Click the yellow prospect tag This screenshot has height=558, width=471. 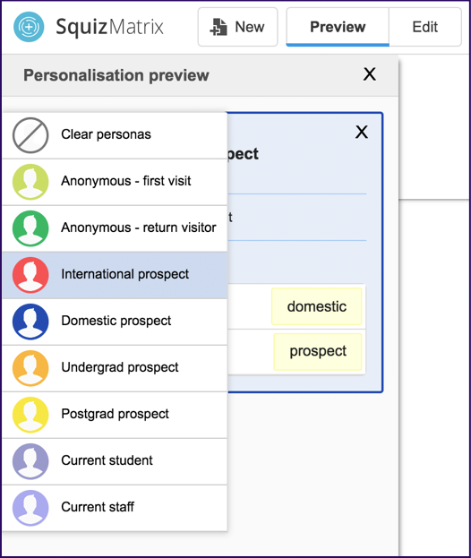(x=318, y=351)
